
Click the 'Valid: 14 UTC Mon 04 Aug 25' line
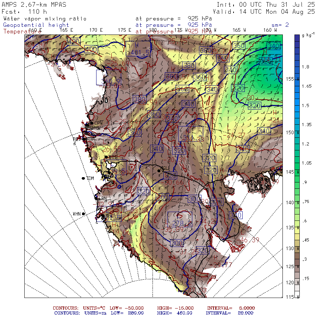point(264,12)
